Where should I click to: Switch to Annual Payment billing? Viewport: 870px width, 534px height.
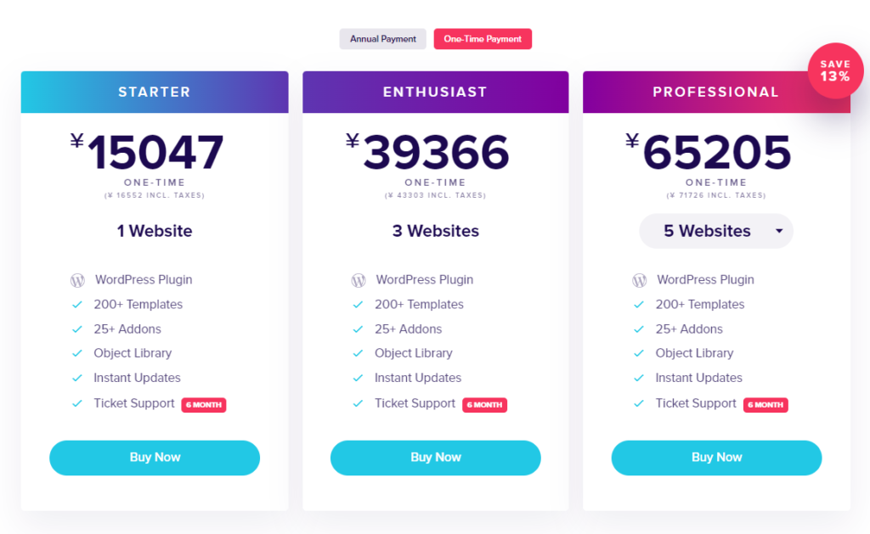coord(383,39)
